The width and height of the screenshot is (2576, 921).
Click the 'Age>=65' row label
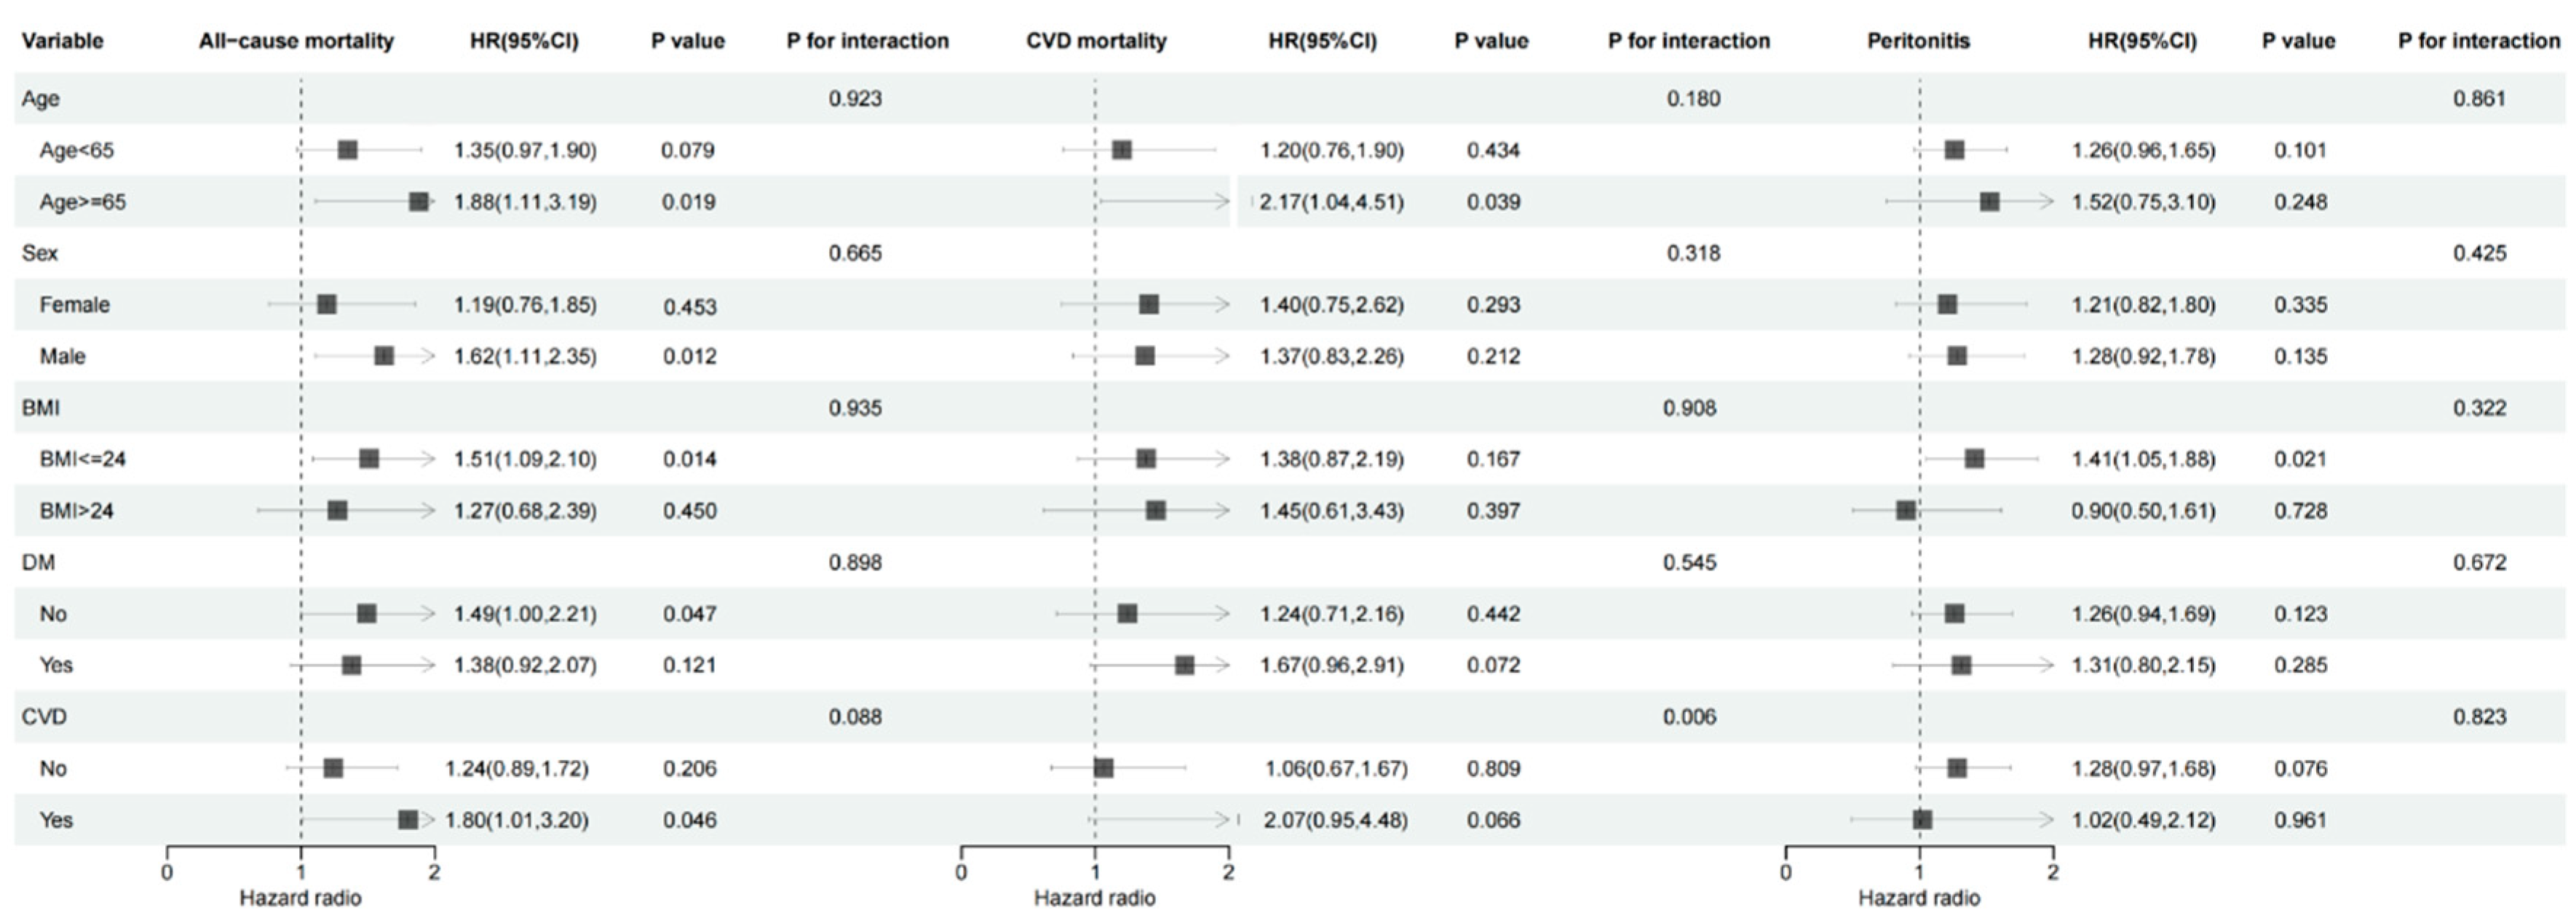coord(83,202)
